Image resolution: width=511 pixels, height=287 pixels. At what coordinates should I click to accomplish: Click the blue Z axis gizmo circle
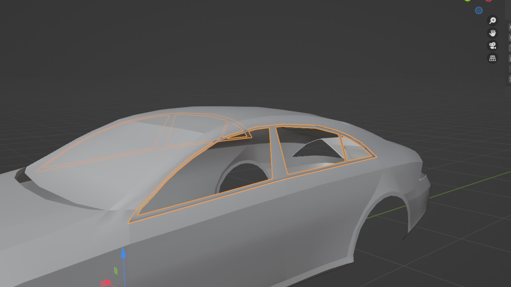click(479, 11)
